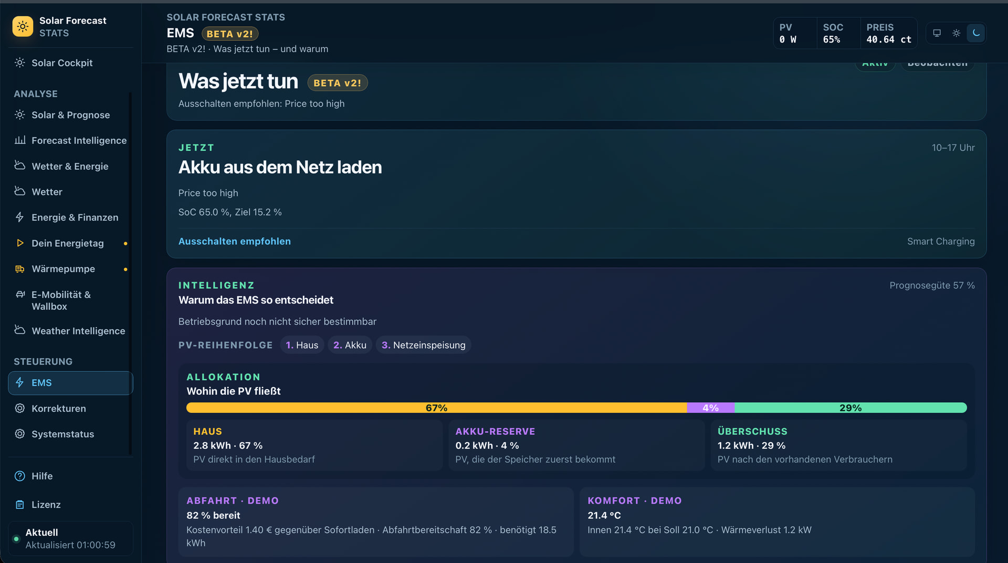This screenshot has height=563, width=1008.
Task: Click the Systemstatus gear icon
Action: point(20,434)
